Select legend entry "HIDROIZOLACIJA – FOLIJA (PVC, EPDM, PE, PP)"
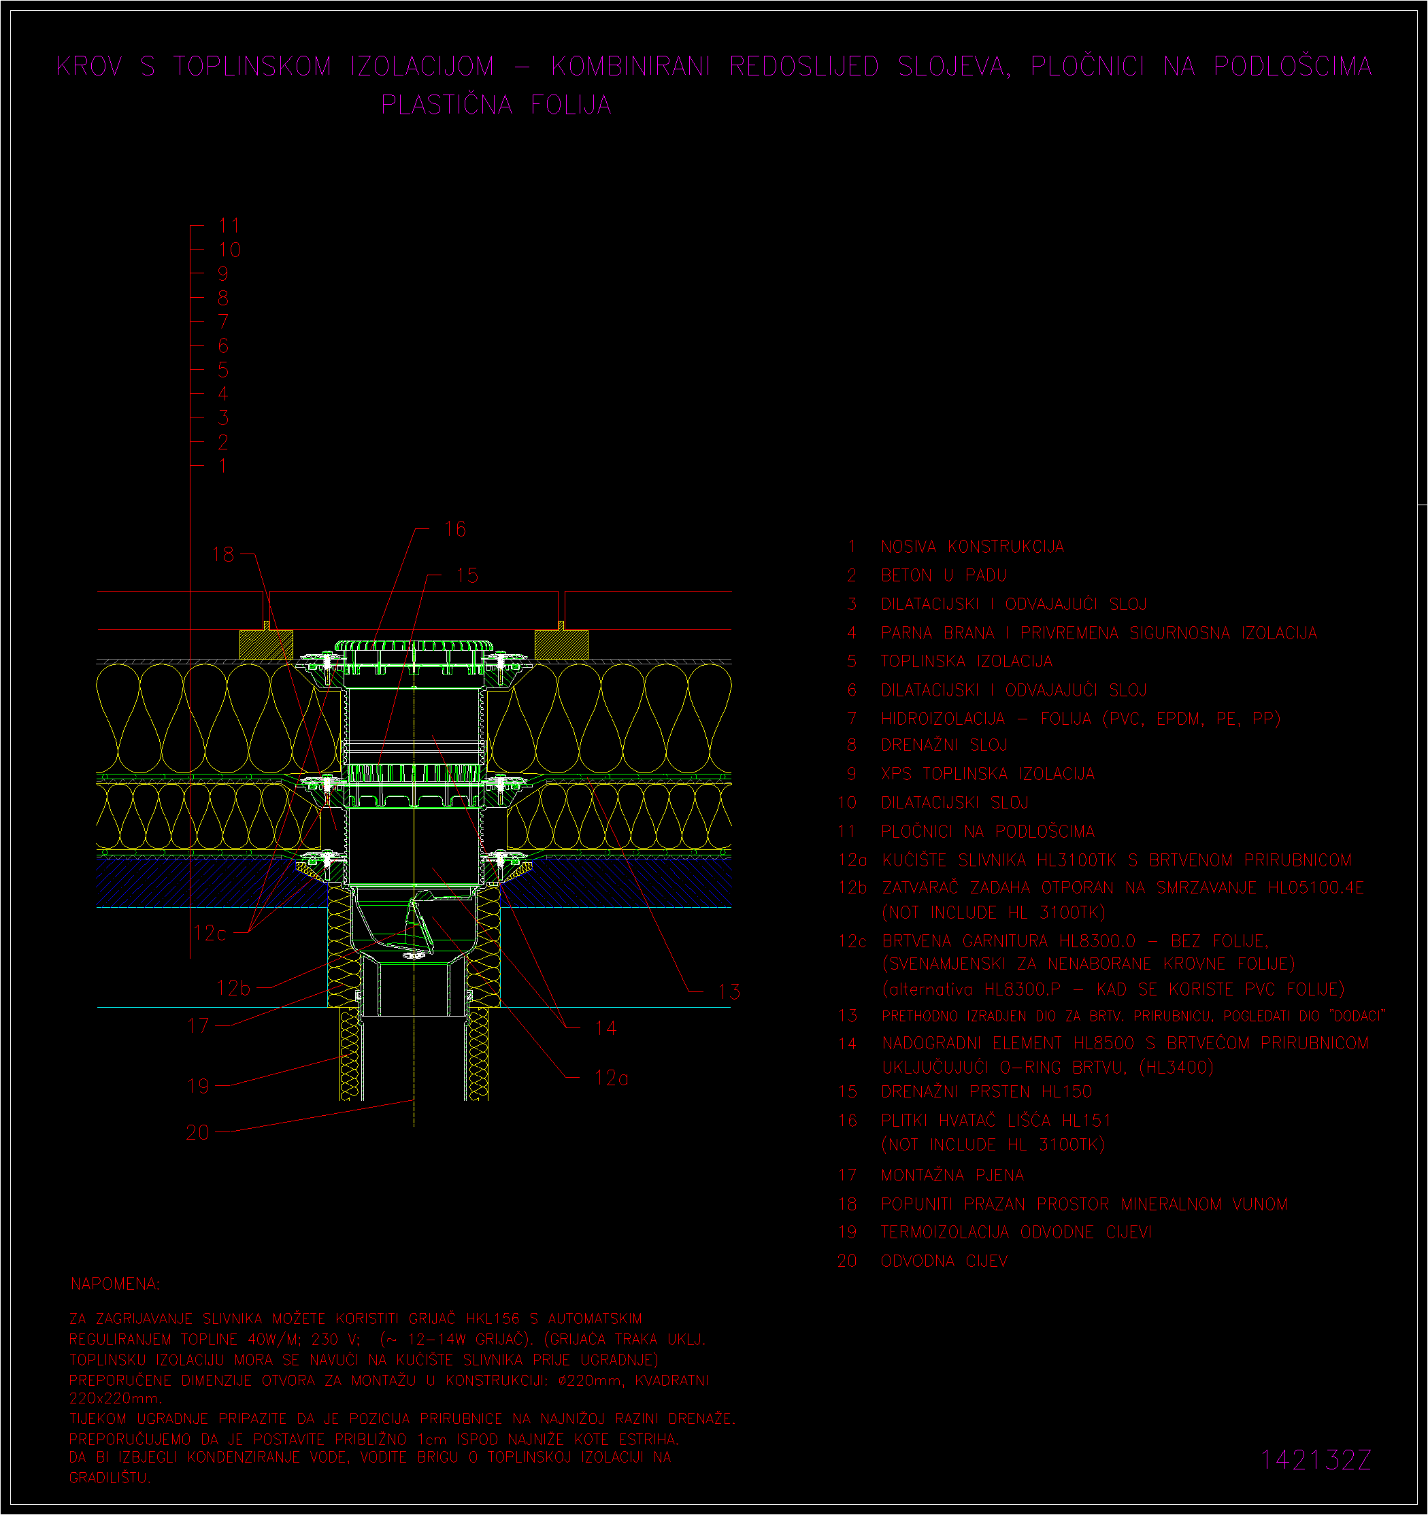The width and height of the screenshot is (1428, 1515). click(x=1080, y=719)
